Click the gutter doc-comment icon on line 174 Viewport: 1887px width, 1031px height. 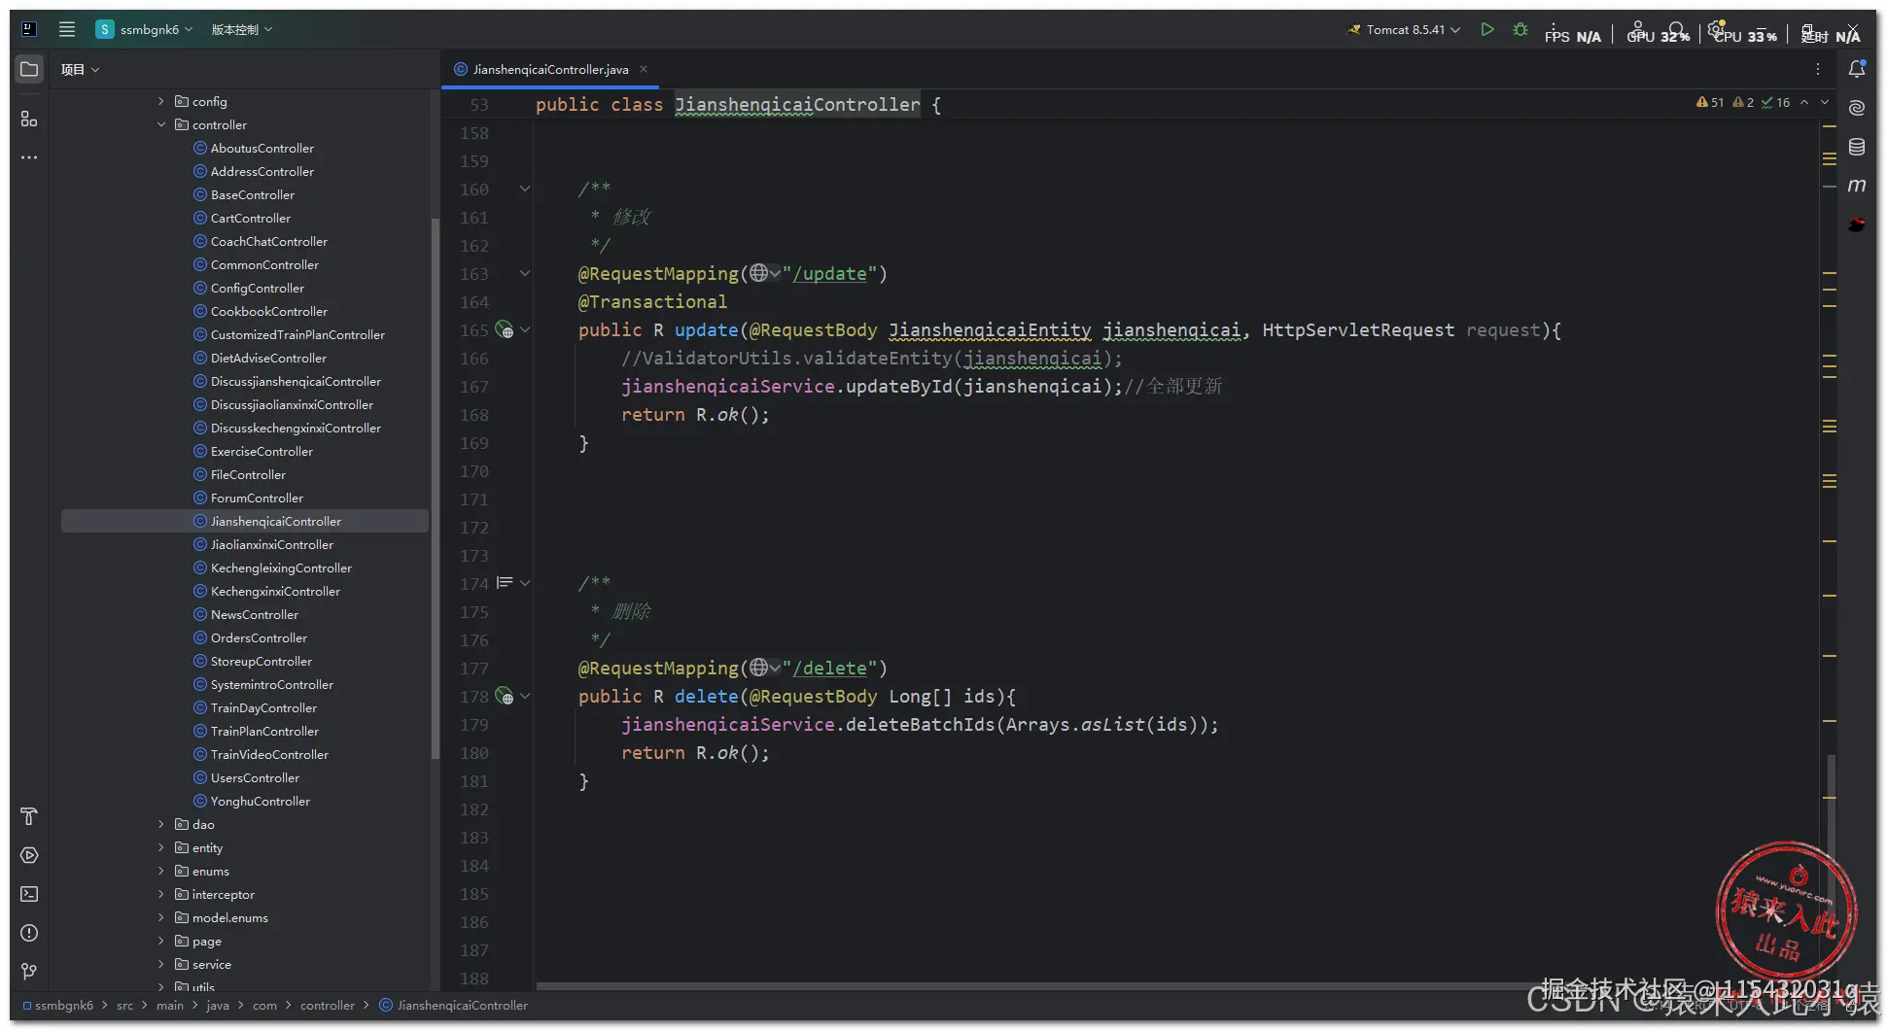click(505, 583)
